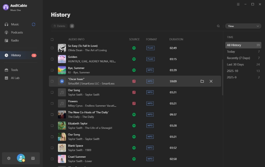Remove "Oscar Isaac" with the X icon
265x167 pixels.
click(x=211, y=81)
